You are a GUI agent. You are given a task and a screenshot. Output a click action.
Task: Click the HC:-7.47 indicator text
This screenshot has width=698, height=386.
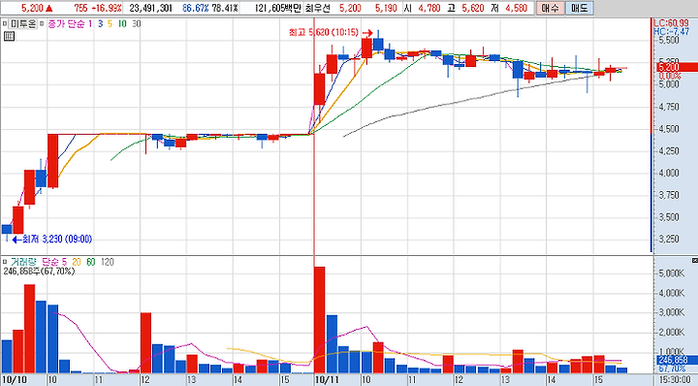[x=671, y=32]
